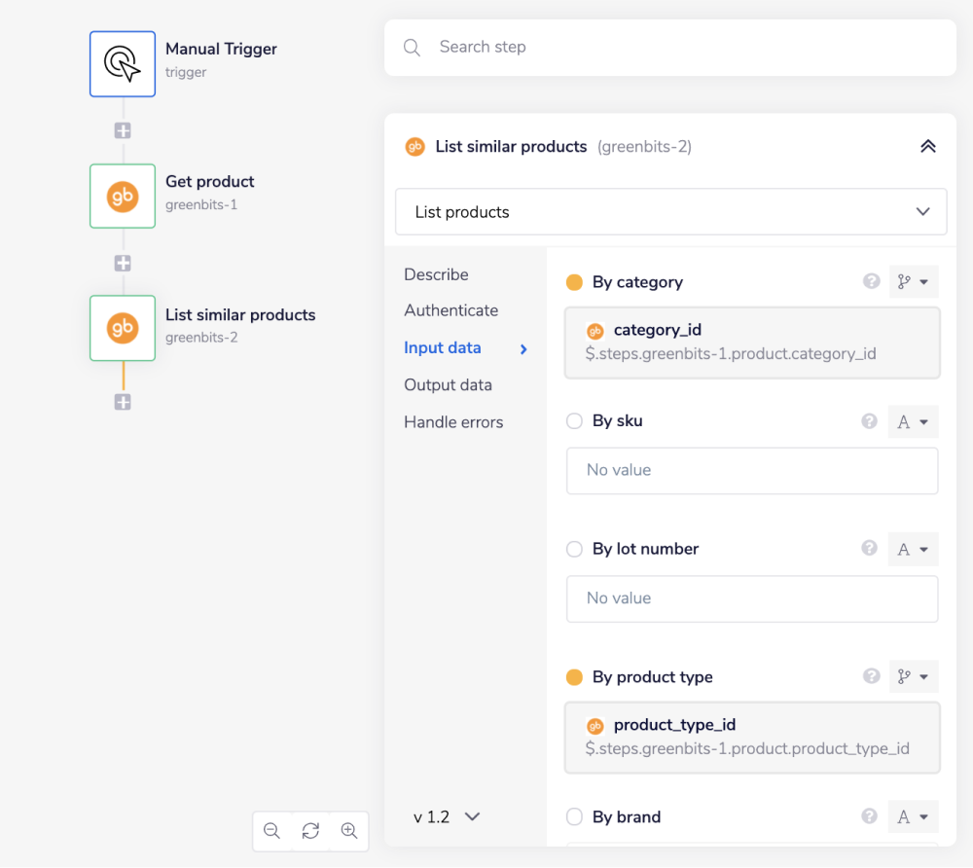
Task: Go to the Handle errors section
Action: [x=453, y=422]
